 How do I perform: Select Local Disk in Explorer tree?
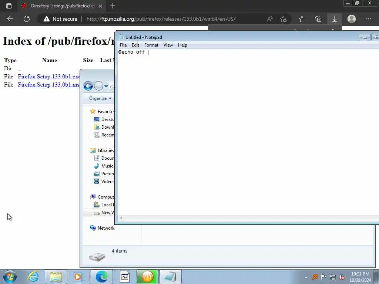coord(104,205)
